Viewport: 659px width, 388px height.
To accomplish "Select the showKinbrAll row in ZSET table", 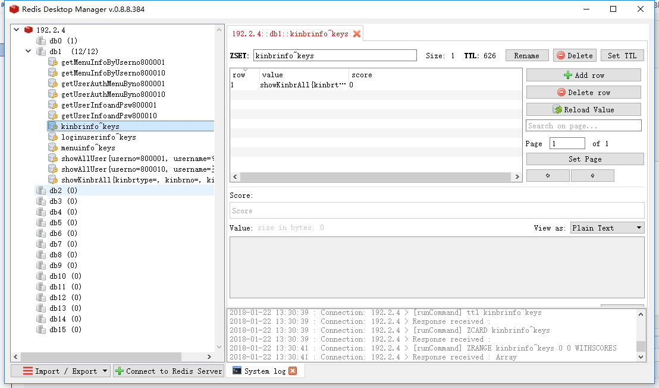I will [376, 85].
